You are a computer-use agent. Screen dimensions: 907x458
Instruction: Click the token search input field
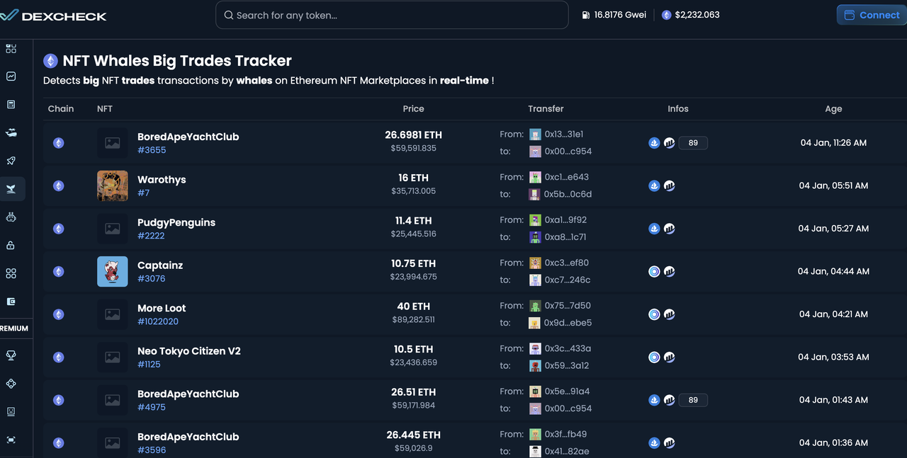392,14
